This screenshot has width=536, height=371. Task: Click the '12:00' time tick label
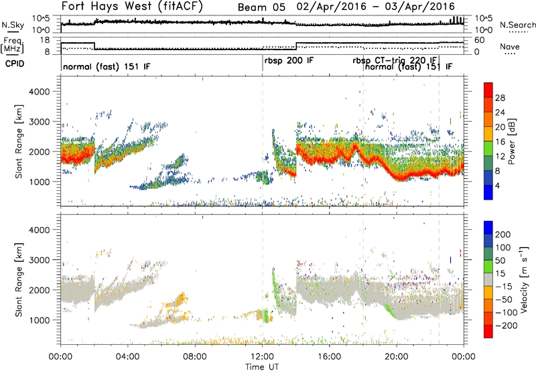(x=262, y=357)
